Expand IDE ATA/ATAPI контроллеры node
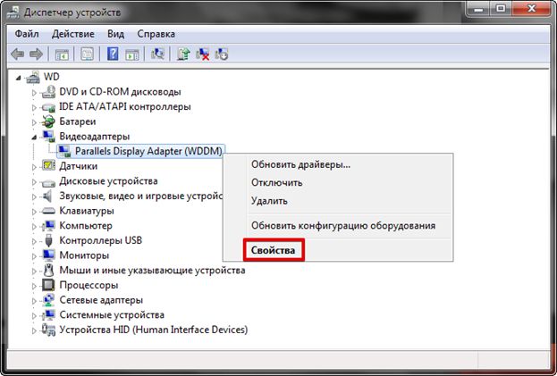This screenshot has height=376, width=557. [x=34, y=107]
